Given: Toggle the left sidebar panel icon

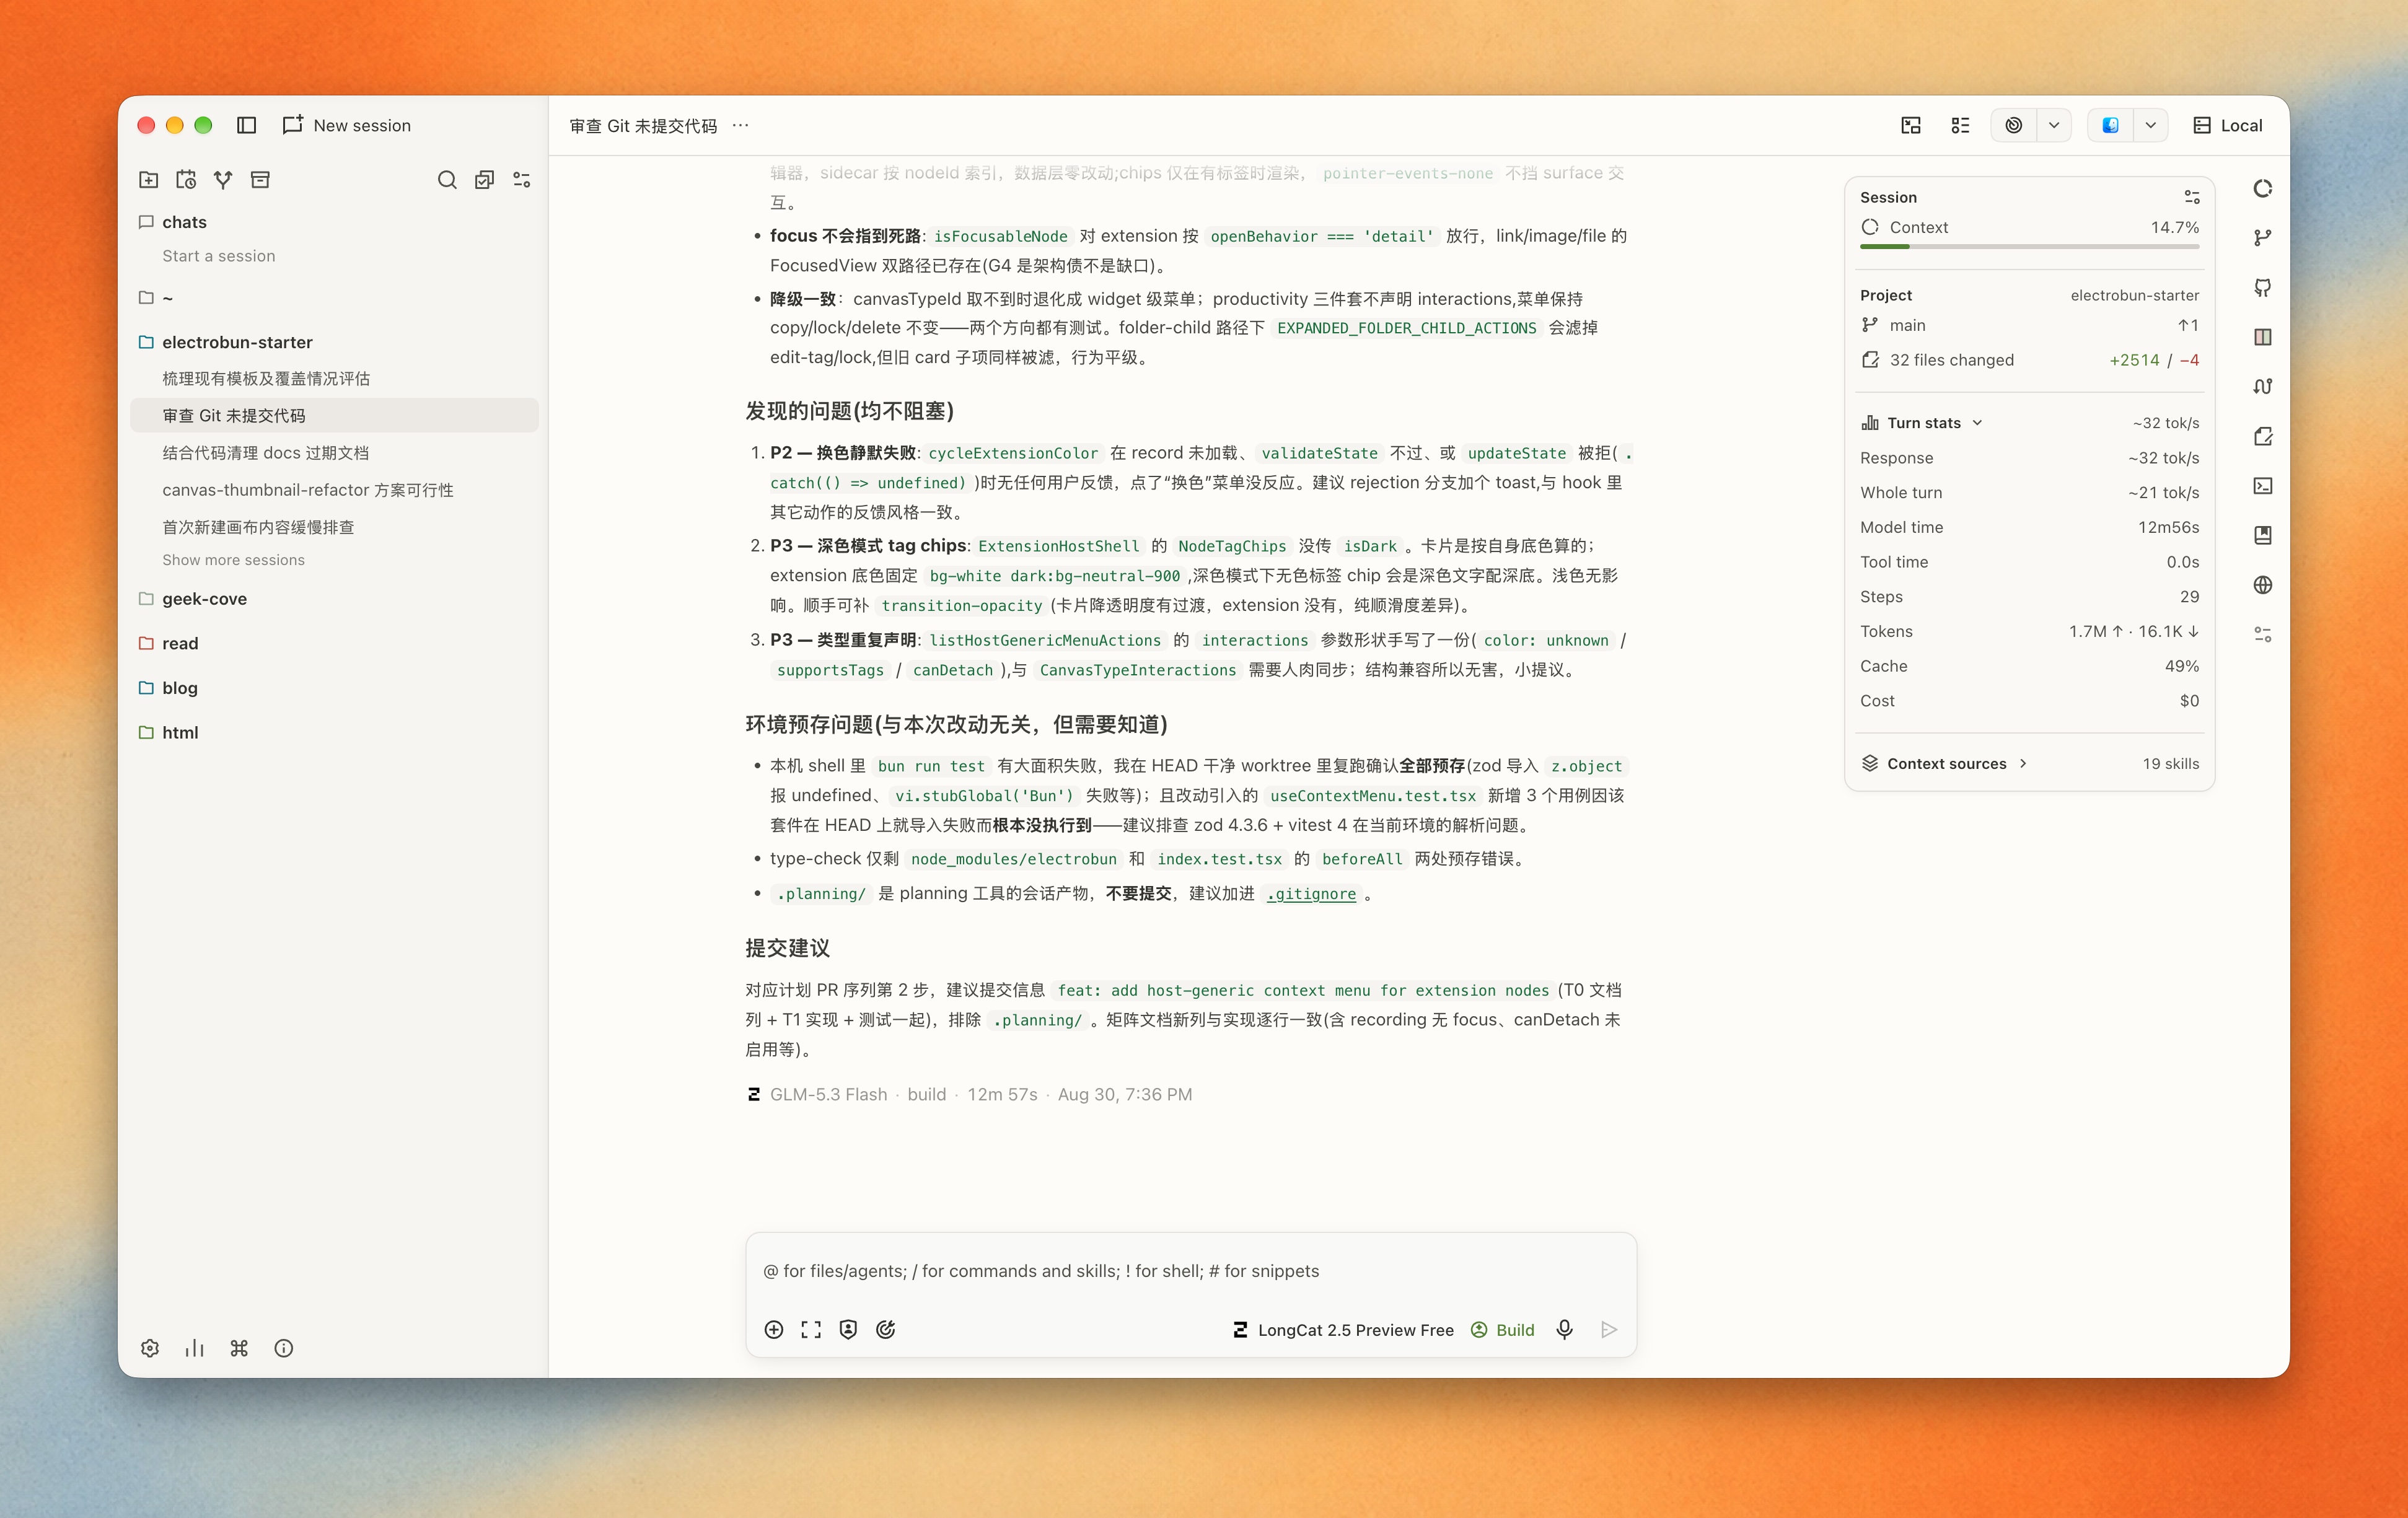Looking at the screenshot, I should pyautogui.click(x=247, y=125).
